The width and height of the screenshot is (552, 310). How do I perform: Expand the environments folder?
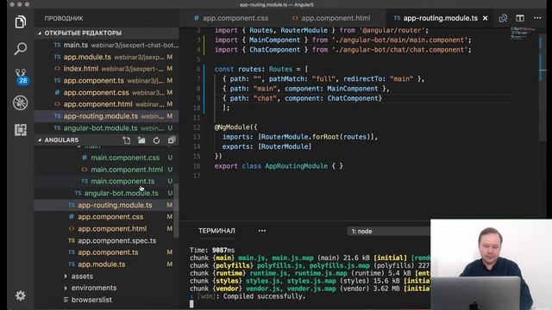94,288
